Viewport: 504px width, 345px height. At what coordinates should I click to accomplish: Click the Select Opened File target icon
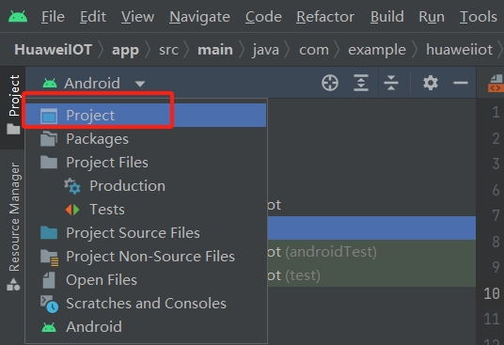(x=330, y=83)
